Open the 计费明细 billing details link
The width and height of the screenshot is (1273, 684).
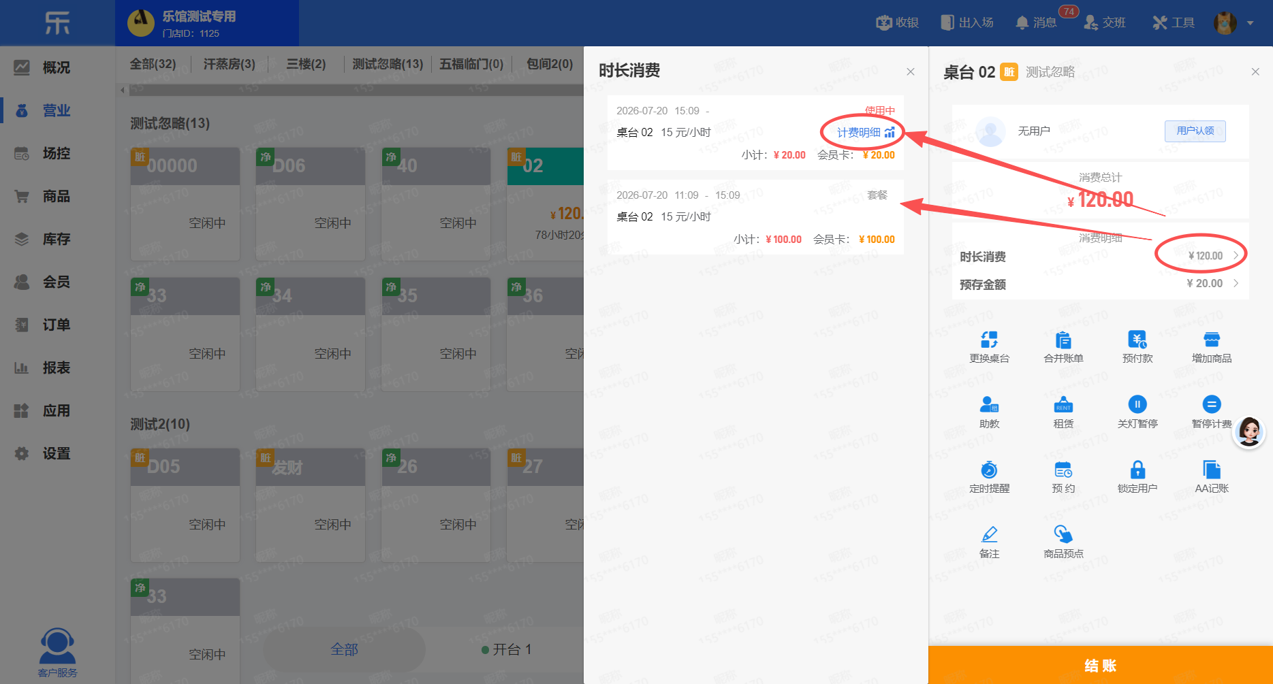(866, 133)
